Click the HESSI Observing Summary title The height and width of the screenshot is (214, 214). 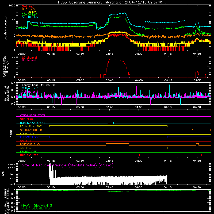[x=113, y=2]
